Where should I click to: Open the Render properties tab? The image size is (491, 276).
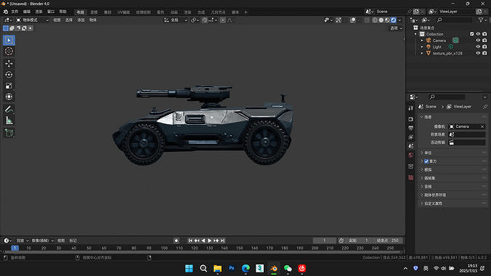click(x=410, y=119)
